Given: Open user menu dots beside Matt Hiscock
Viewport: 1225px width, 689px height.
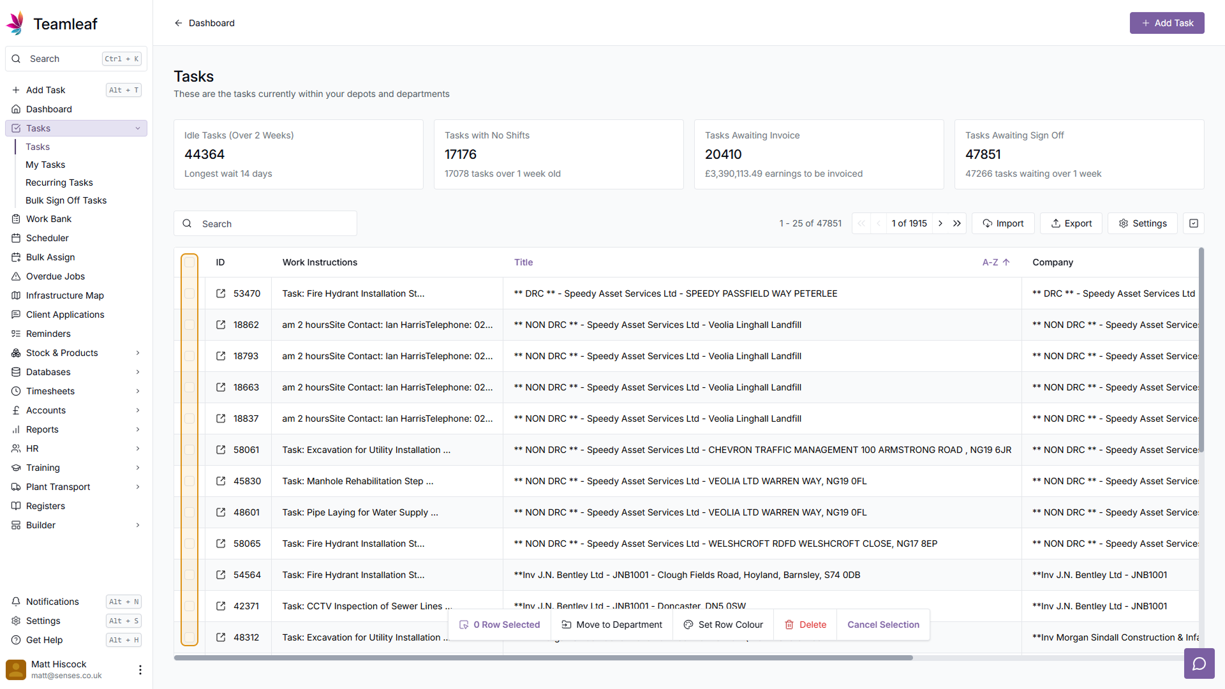Looking at the screenshot, I should tap(140, 670).
